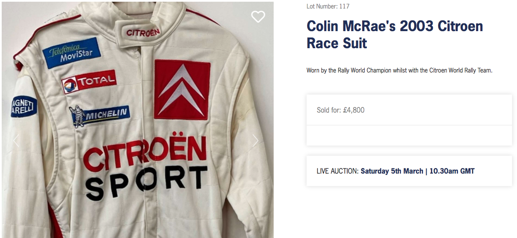
Task: Click the Saturday 5th March auction date
Action: click(392, 171)
